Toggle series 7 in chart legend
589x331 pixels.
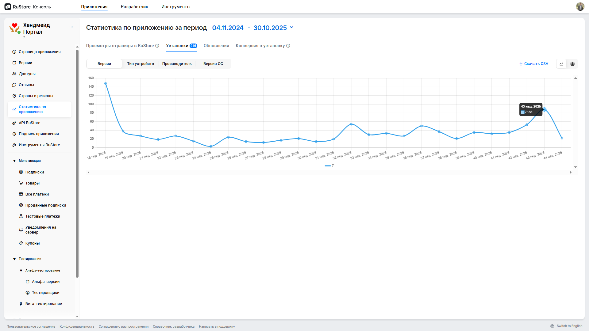329,166
